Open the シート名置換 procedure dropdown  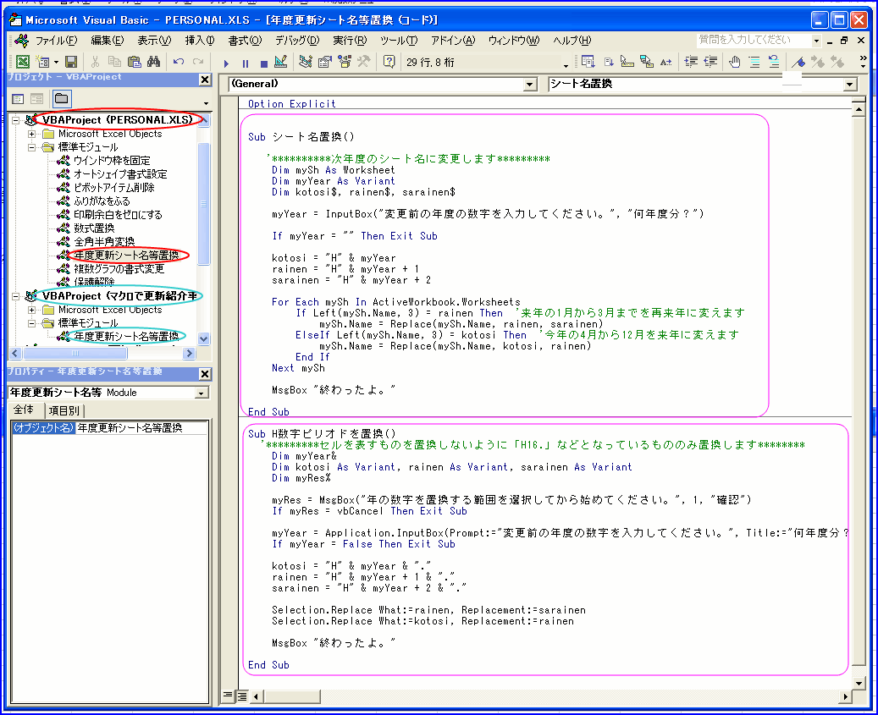(x=849, y=85)
